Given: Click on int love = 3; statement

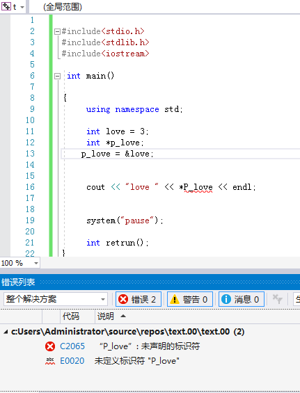Looking at the screenshot, I should pyautogui.click(x=118, y=131).
